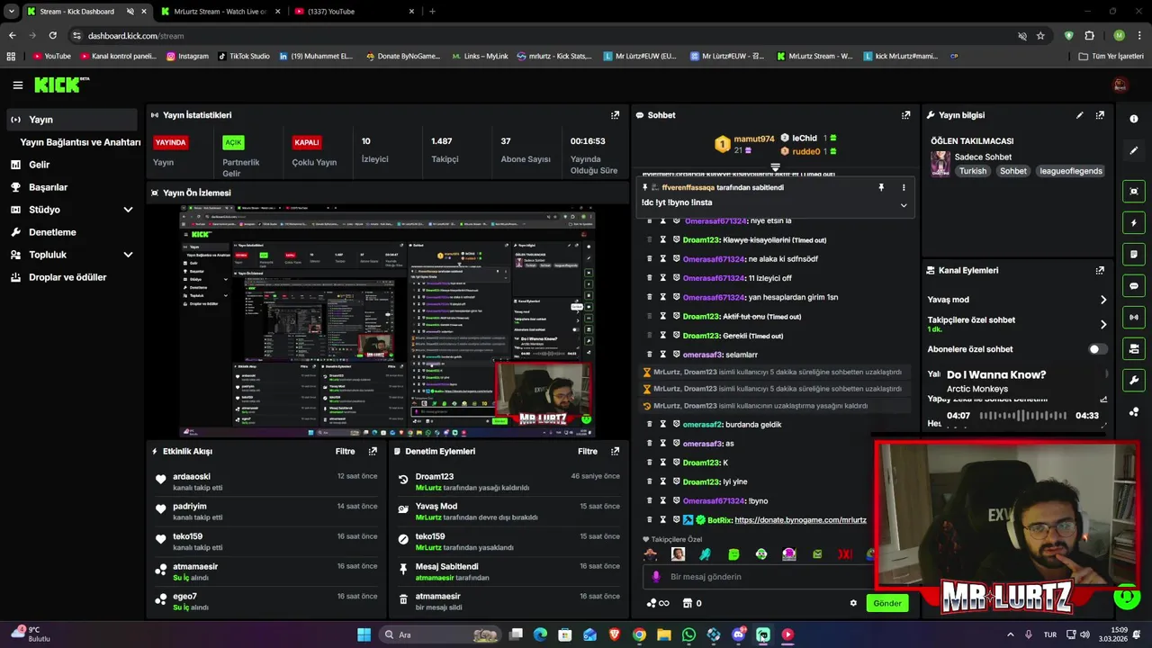Open chat settings gear near Gönder
This screenshot has height=648, width=1152.
pos(853,603)
